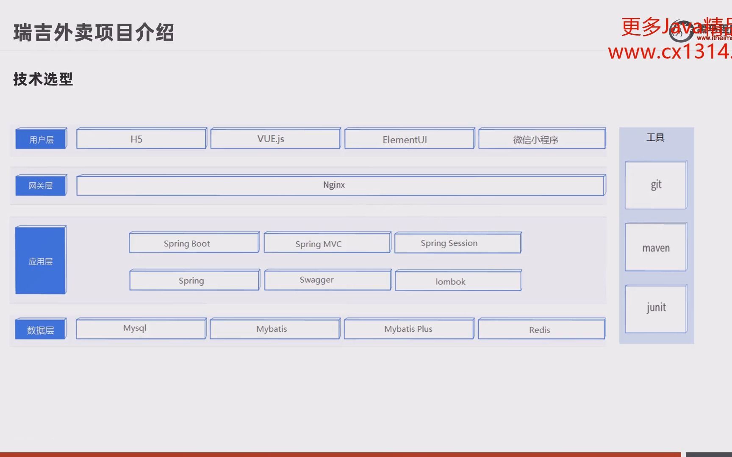Click the 应用层 layer label
This screenshot has height=457, width=732.
tap(41, 260)
